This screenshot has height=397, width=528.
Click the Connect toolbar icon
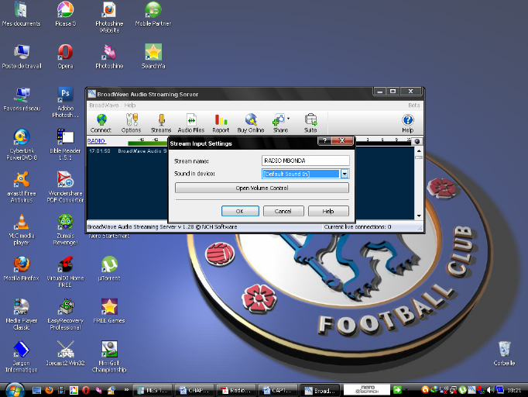tap(101, 123)
